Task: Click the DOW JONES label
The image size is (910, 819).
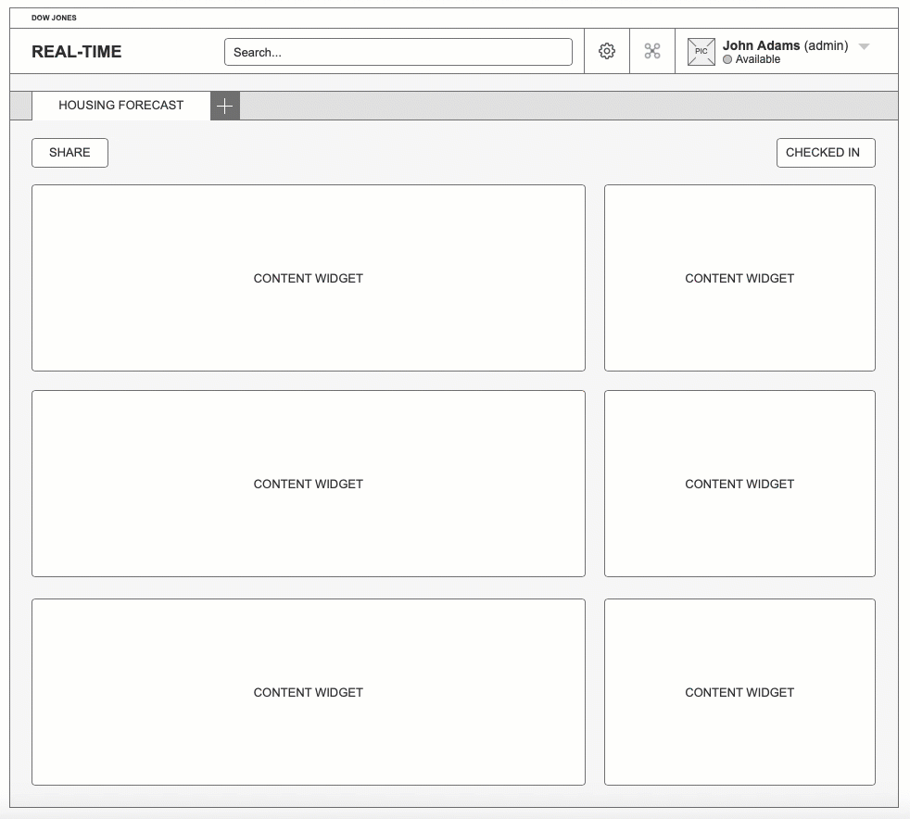Action: [54, 18]
